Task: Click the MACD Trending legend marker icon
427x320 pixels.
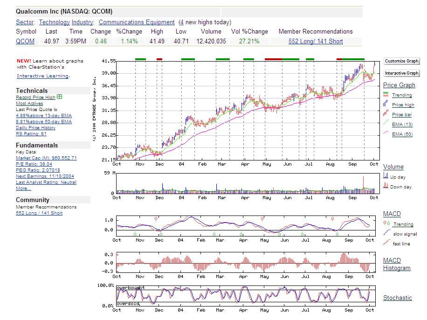Action: 386,223
